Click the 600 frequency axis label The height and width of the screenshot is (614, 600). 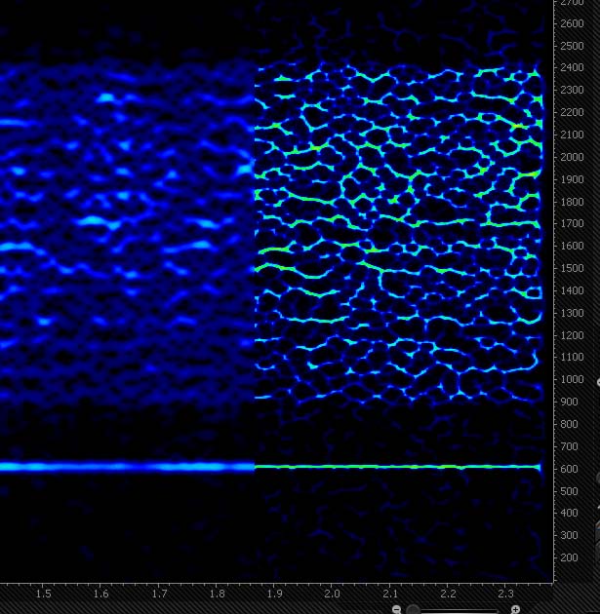click(569, 469)
